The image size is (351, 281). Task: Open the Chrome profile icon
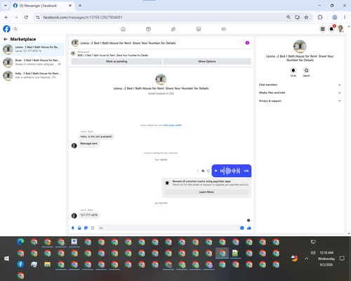click(335, 18)
